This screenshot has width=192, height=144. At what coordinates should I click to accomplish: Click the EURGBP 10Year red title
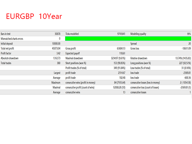click(x=34, y=16)
